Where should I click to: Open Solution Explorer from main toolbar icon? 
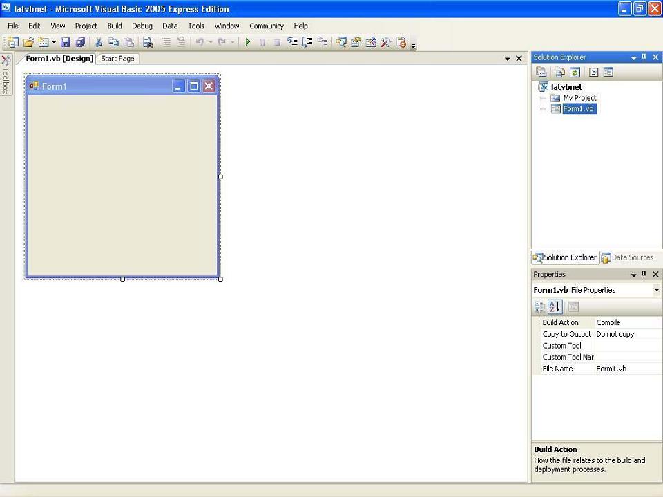coord(340,42)
